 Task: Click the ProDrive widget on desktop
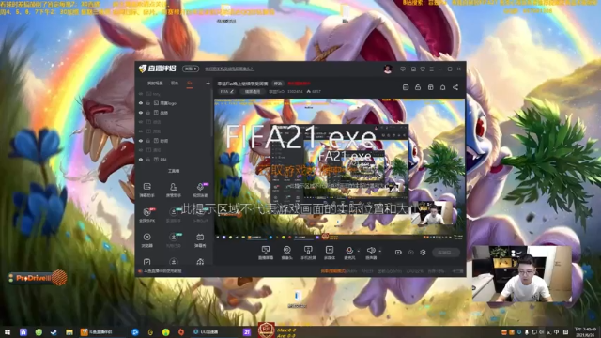(x=38, y=278)
